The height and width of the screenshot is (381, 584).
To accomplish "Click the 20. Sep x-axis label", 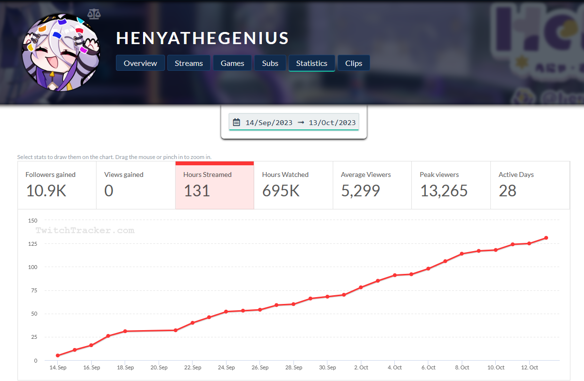I will point(159,367).
